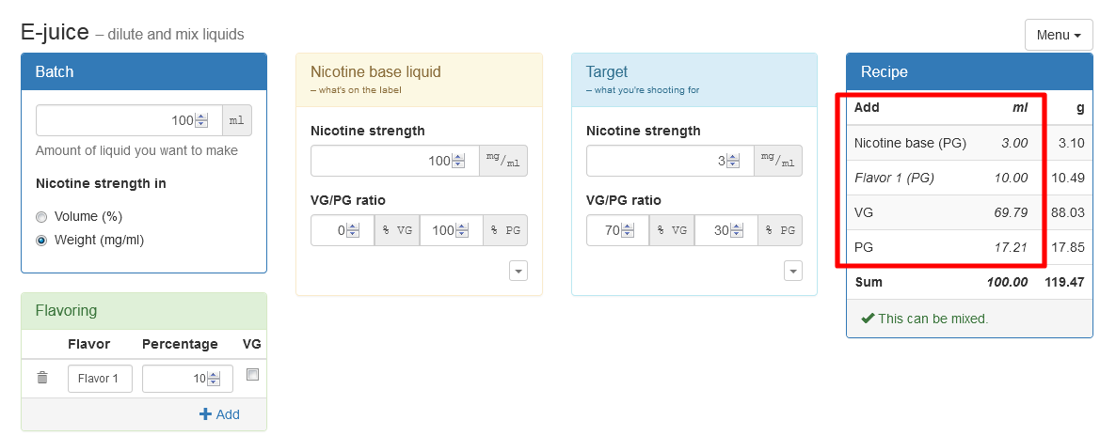Click the target nicotine strength spinner
This screenshot has width=1116, height=436.
pyautogui.click(x=733, y=162)
